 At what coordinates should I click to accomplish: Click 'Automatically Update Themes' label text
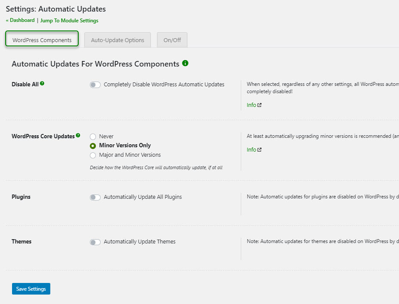(x=140, y=242)
